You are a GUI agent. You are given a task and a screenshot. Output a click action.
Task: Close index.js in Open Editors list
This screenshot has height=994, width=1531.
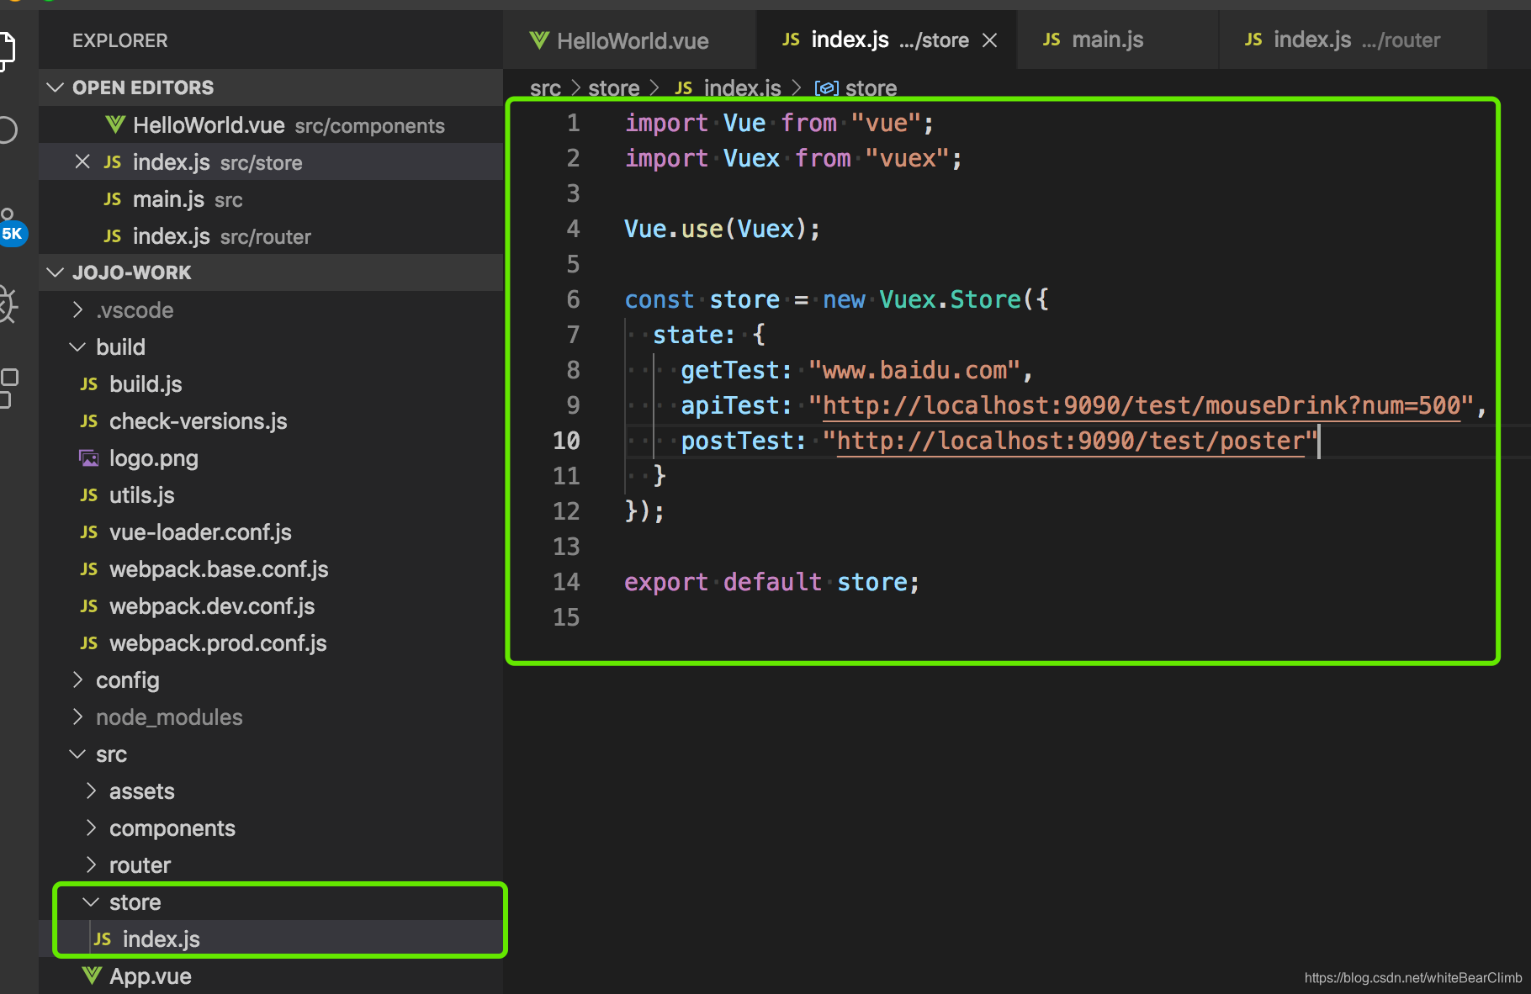coord(82,161)
